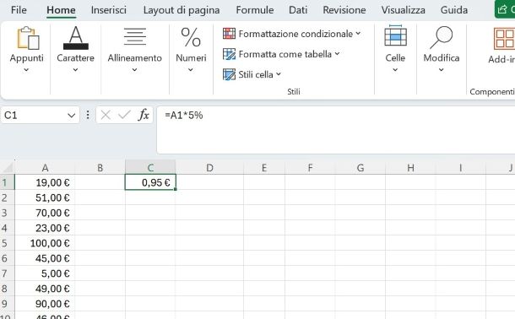The width and height of the screenshot is (515, 319).
Task: Select column C header
Action: click(150, 167)
